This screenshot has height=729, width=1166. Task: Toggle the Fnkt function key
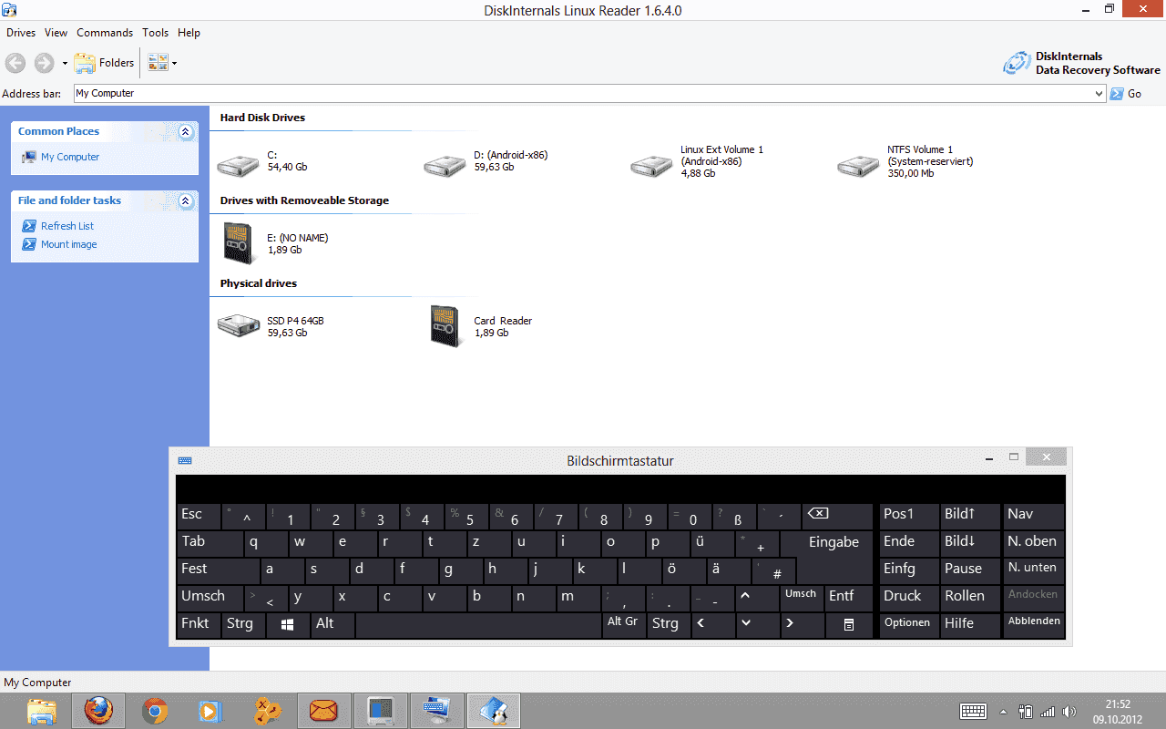tap(199, 625)
